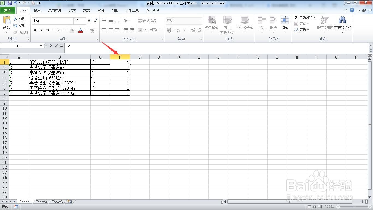
Task: Click the phonetic guide (wén) icon
Action: (x=92, y=30)
